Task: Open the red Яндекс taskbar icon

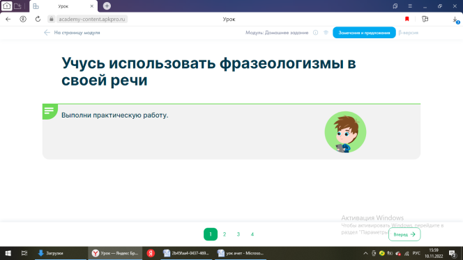Action: 151,253
